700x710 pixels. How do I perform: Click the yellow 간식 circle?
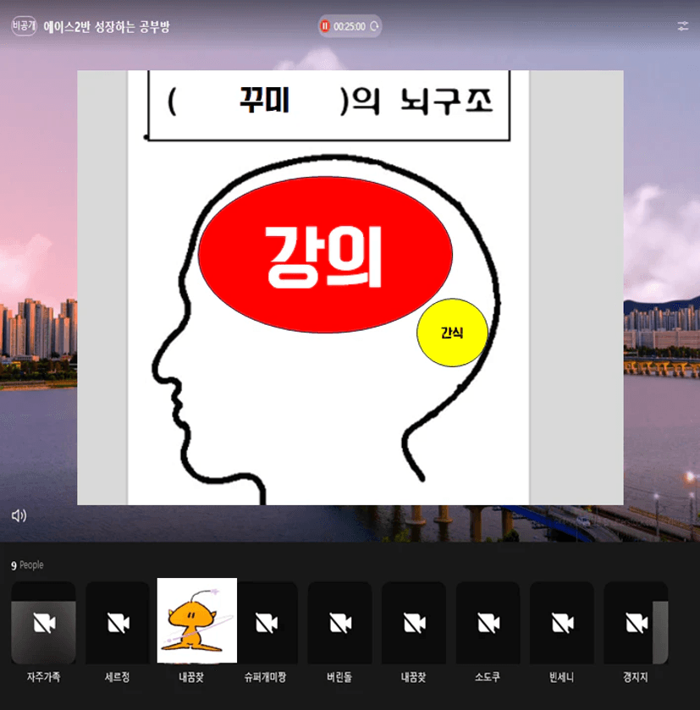click(x=452, y=333)
